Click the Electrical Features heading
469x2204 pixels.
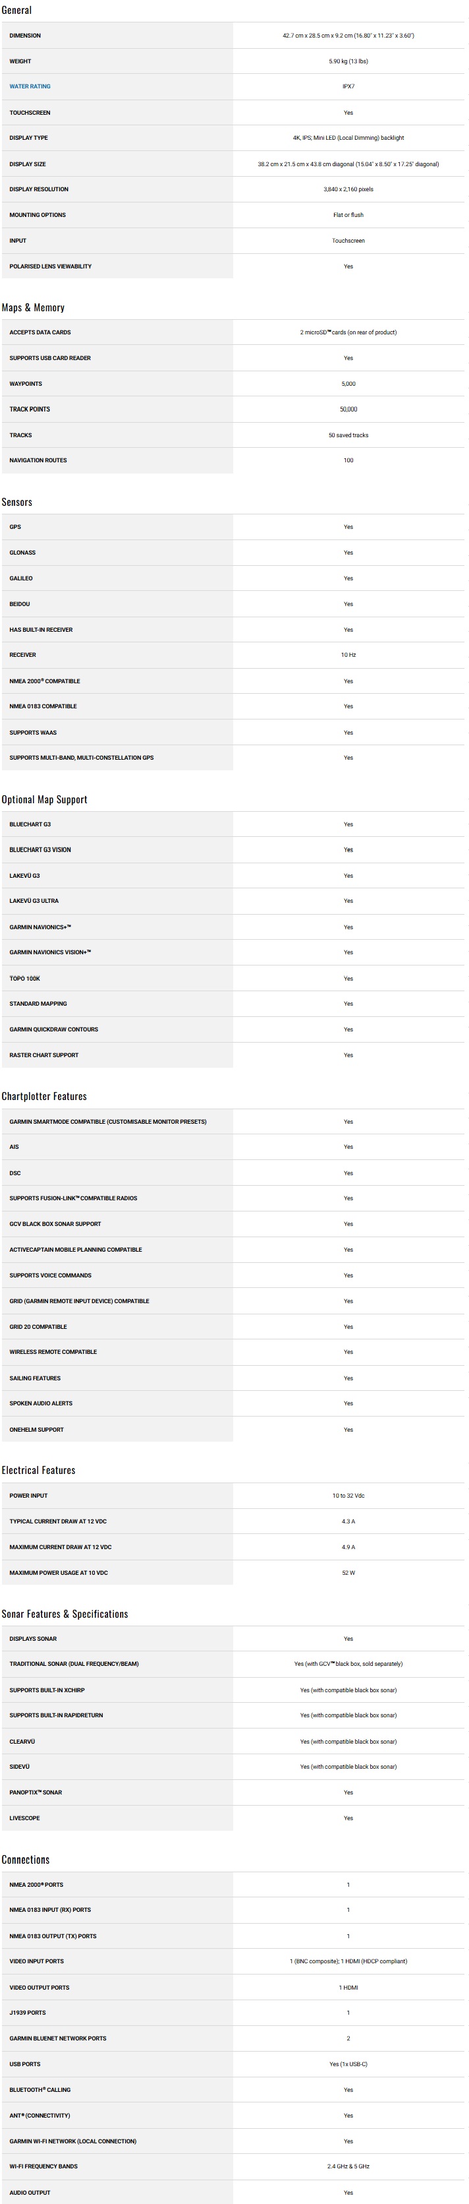(x=38, y=1470)
